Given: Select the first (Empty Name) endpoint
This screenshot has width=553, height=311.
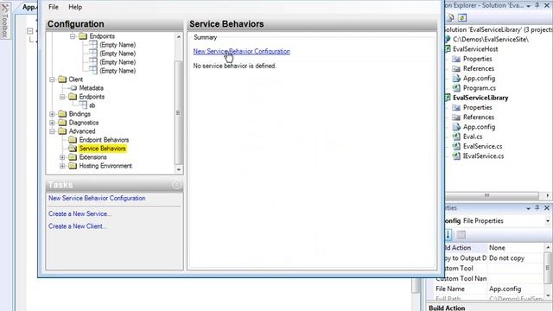Looking at the screenshot, I should (x=118, y=45).
